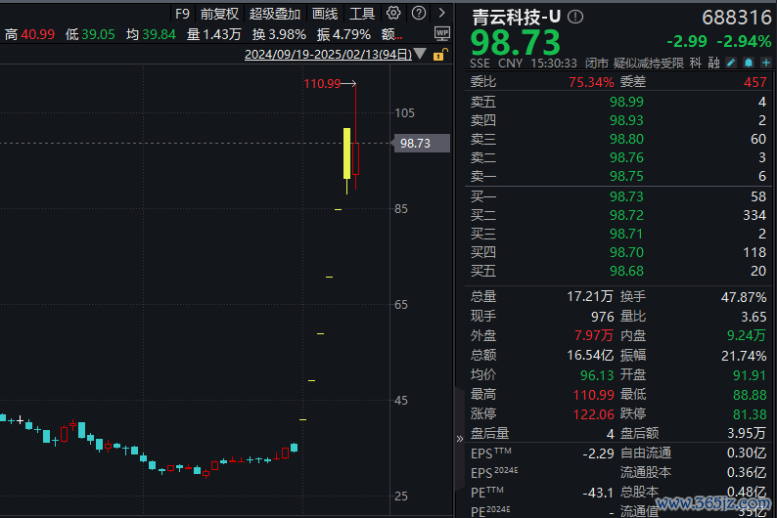
Task: Set a price alert bell icon
Action: [x=749, y=63]
